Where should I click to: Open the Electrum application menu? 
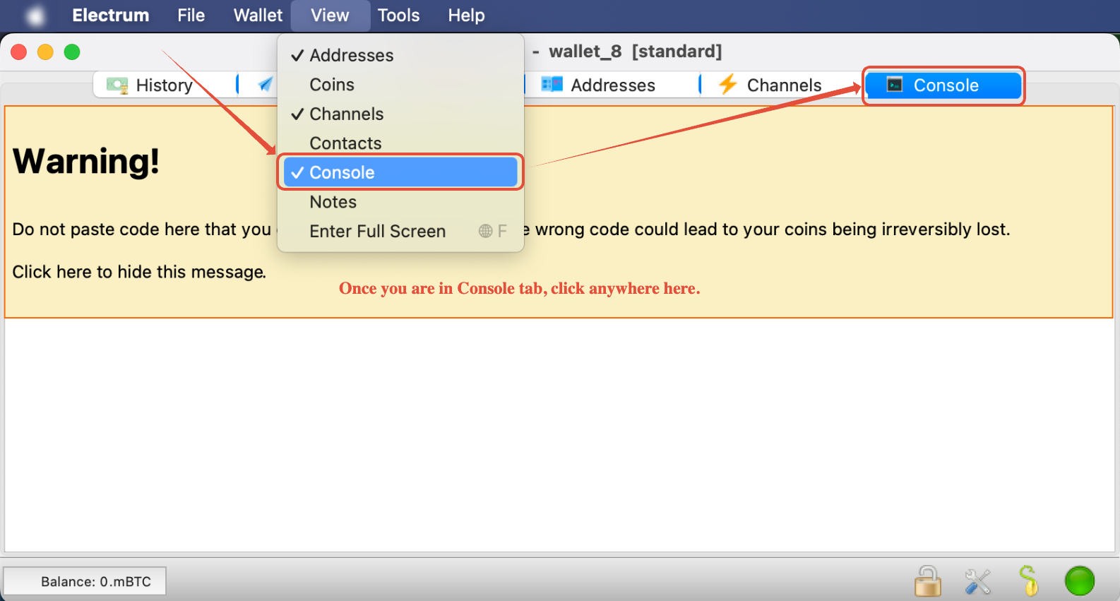tap(111, 16)
